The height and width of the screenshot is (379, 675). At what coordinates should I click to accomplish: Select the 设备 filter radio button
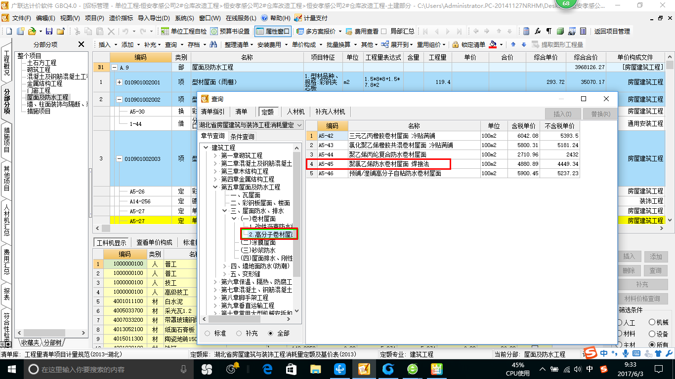[652, 334]
